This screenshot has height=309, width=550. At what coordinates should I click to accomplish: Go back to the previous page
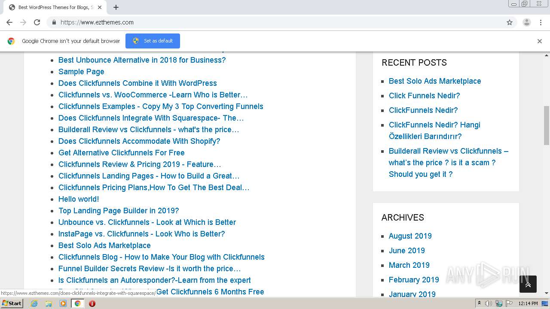tap(9, 22)
